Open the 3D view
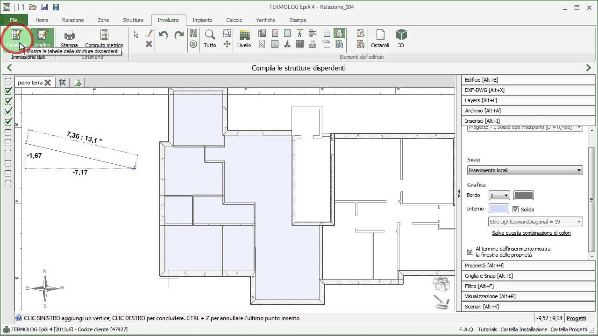598x336 pixels. (x=401, y=39)
